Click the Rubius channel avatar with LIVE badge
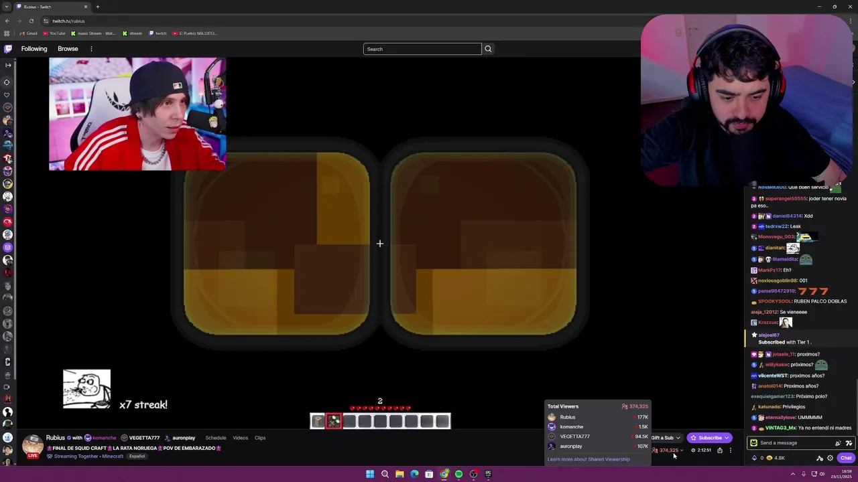 (x=32, y=446)
